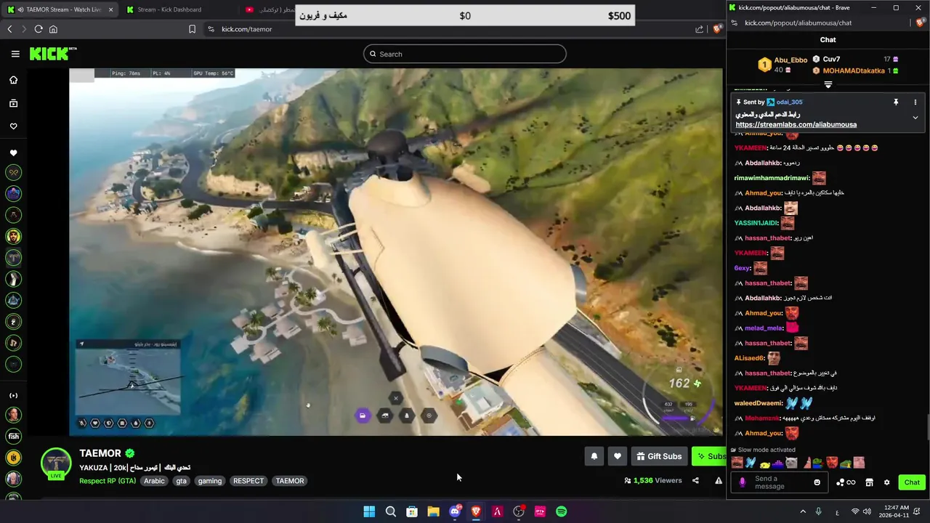Expand the pinned message chevron
930x523 pixels.
pos(915,118)
